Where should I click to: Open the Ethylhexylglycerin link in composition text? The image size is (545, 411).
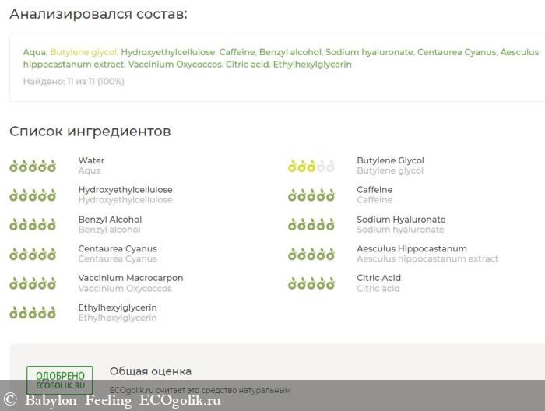311,65
